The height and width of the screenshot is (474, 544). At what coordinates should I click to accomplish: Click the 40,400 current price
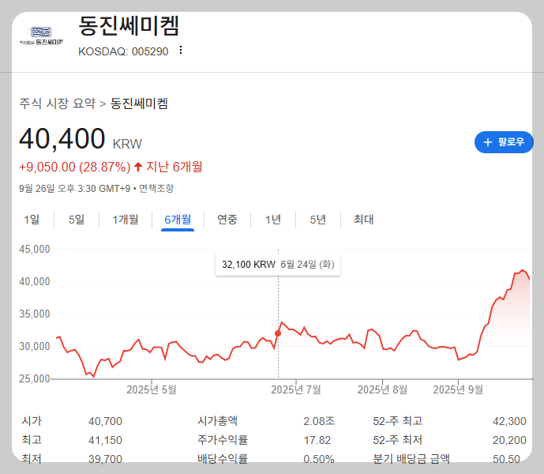(62, 138)
